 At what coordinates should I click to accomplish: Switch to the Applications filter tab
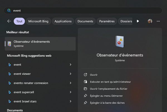pos(63,21)
